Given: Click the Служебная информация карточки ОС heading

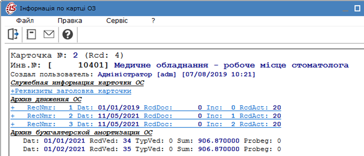Looking at the screenshot, I should [x=77, y=83].
